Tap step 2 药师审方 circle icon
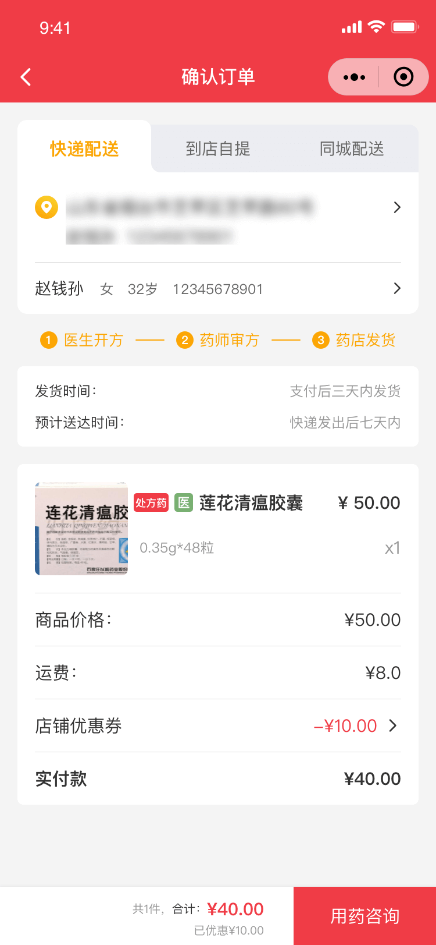This screenshot has height=945, width=436. click(x=185, y=340)
